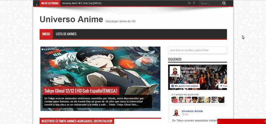Image resolution: width=266 pixels, height=124 pixels.
Task: Open the INICIO menu item
Action: pos(46,34)
